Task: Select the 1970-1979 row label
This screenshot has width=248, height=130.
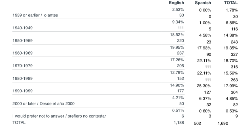Action: coord(22,66)
